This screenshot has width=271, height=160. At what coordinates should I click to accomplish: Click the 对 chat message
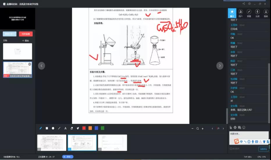coord(231,101)
